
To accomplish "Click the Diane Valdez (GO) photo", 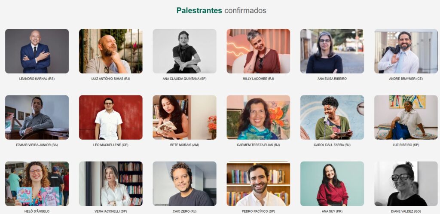I will coord(406,184).
